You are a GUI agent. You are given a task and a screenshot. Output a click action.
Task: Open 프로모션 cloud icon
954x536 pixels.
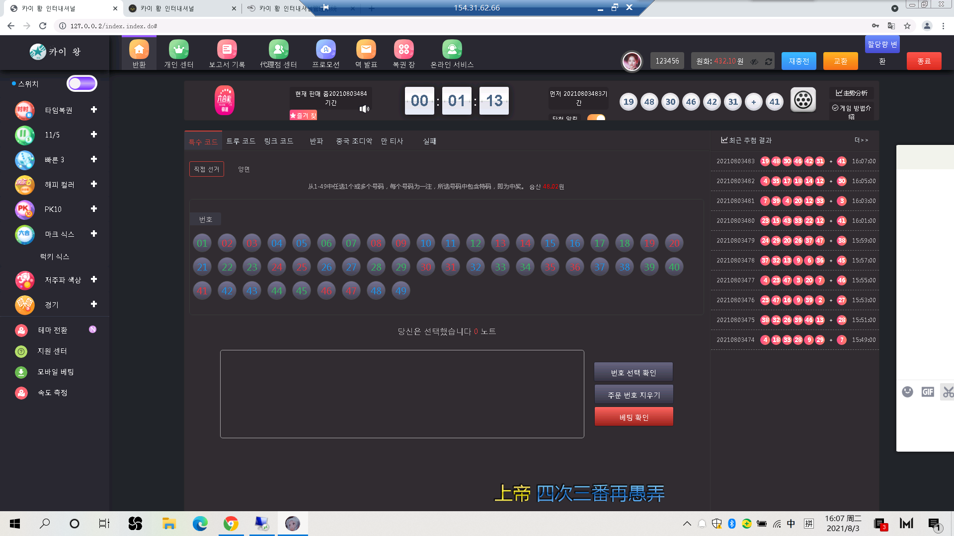(x=326, y=49)
